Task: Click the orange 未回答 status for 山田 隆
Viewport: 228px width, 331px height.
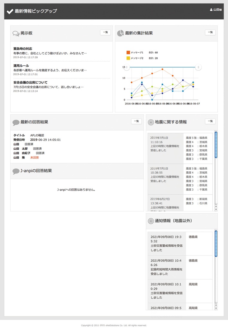Action: tap(34, 157)
